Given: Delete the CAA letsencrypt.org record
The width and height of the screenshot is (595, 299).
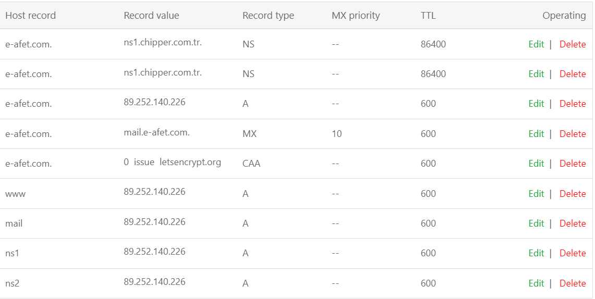Looking at the screenshot, I should pyautogui.click(x=573, y=164).
